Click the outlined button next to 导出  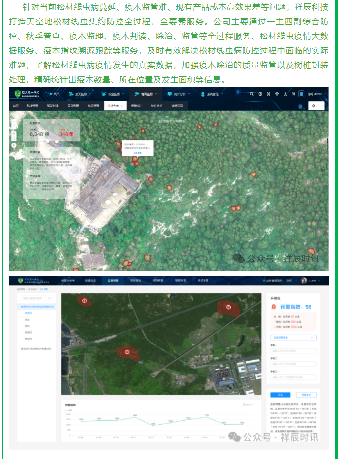[x=306, y=394]
